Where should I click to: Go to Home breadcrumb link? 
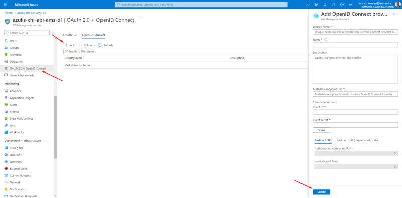(x=8, y=12)
